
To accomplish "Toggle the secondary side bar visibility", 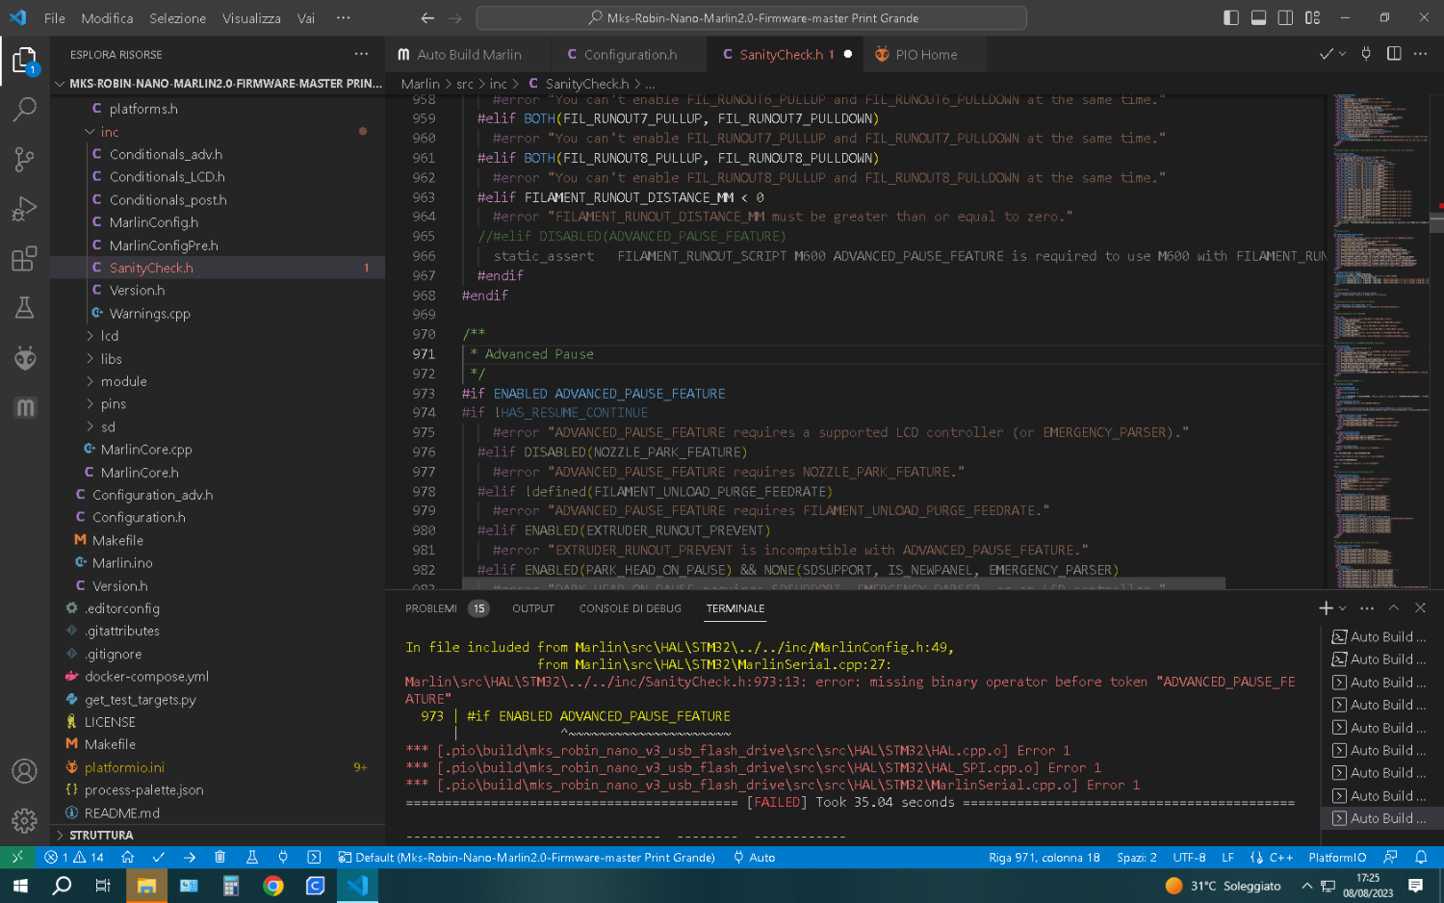I will 1285,17.
